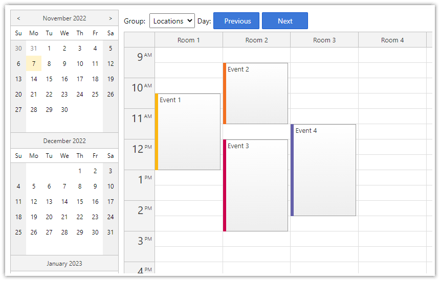Click the 3 PM time slot label

coord(139,241)
